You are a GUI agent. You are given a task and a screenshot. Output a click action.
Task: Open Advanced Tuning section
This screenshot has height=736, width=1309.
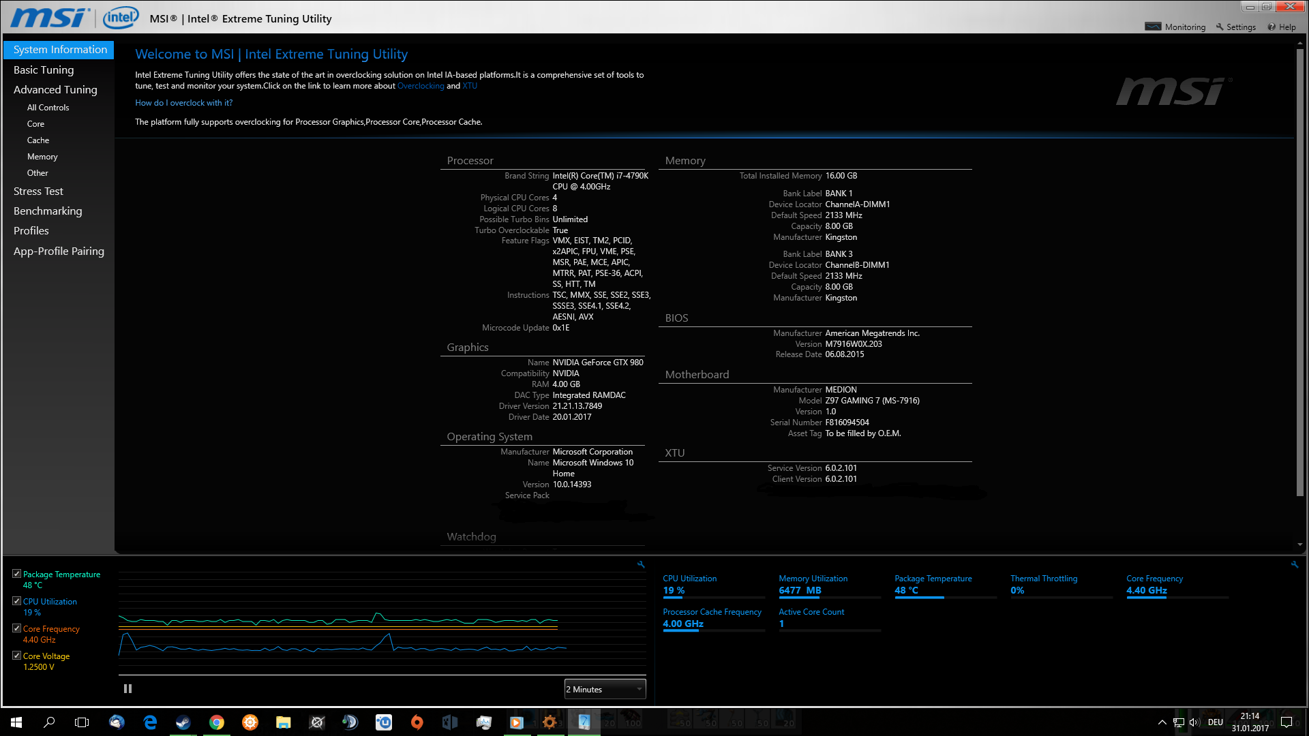(55, 89)
